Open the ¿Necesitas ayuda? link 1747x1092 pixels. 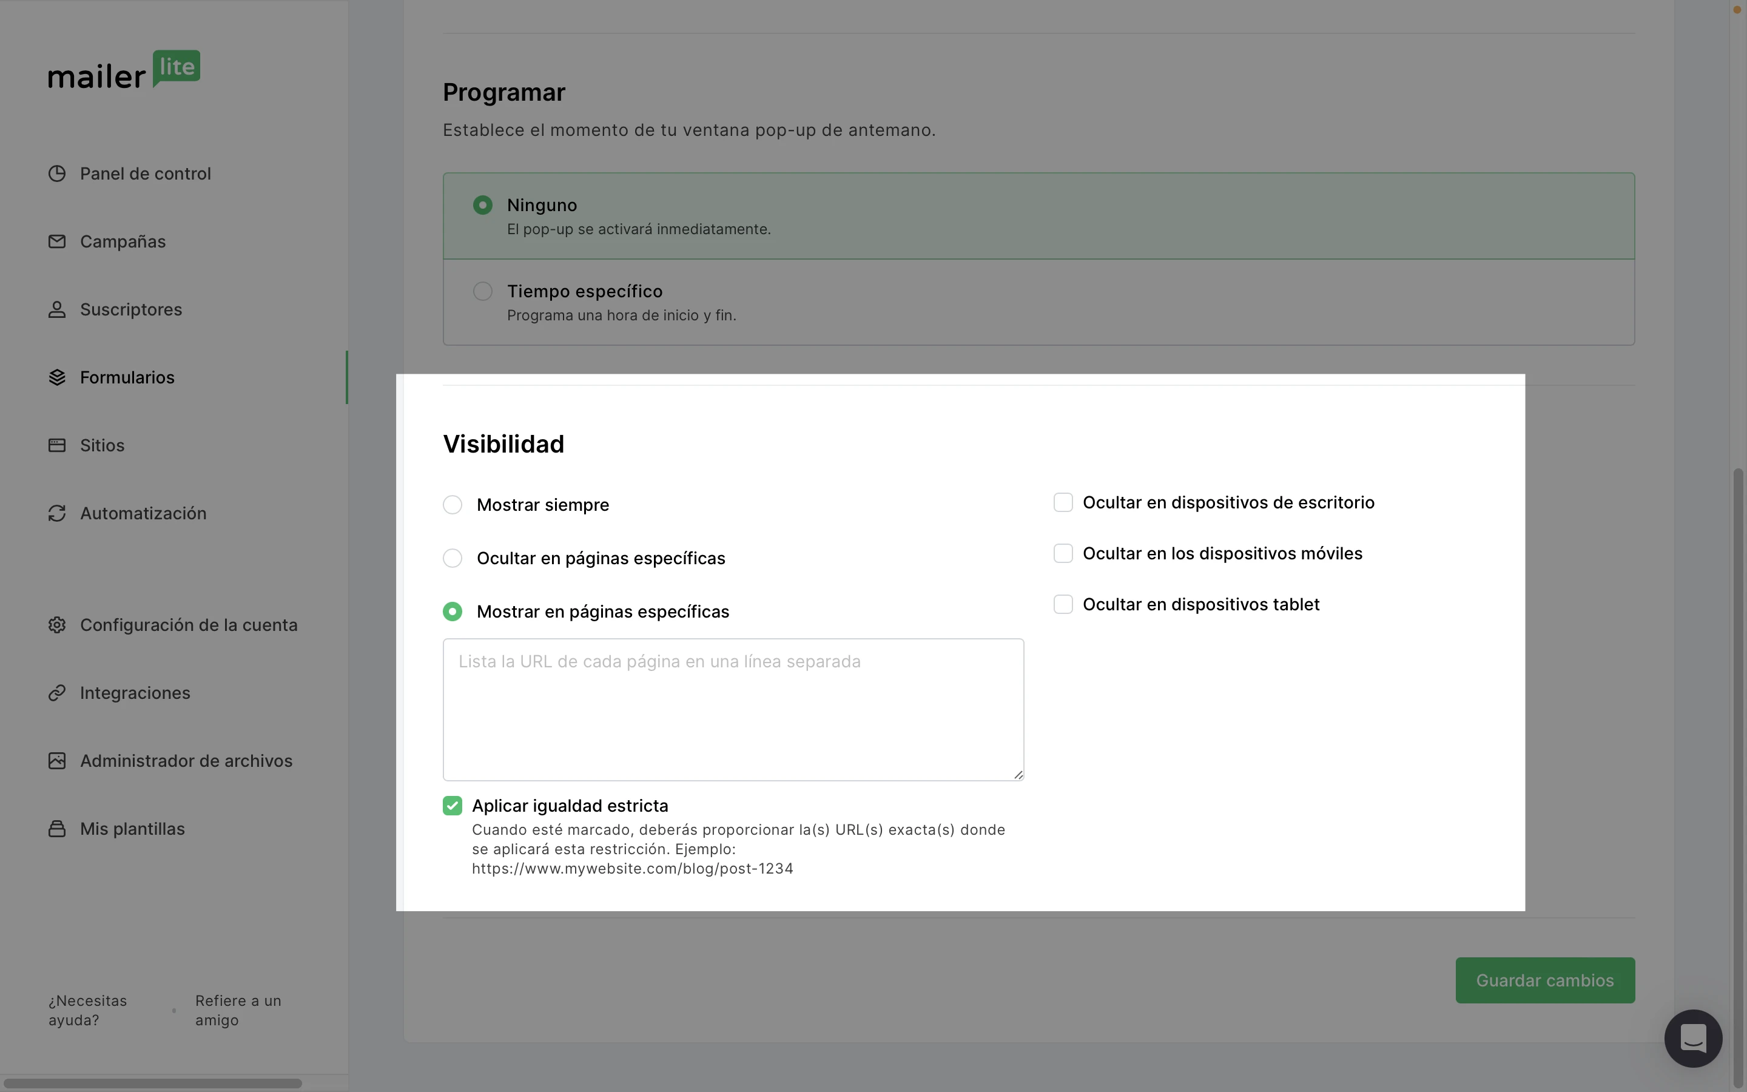tap(87, 1009)
